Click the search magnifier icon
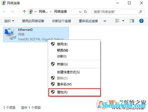The image size is (148, 112). (x=140, y=12)
